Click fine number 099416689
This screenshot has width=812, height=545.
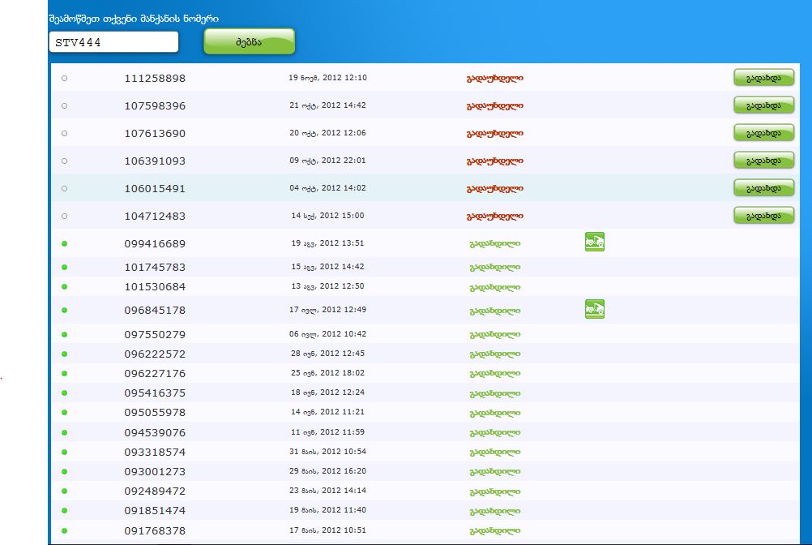[x=155, y=243]
